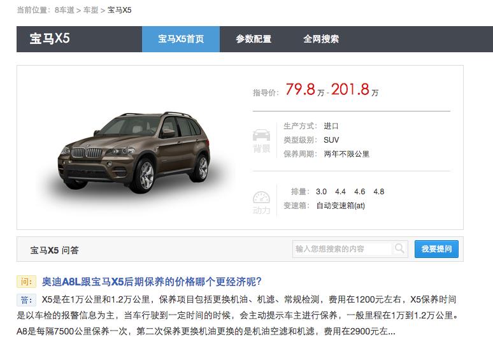
Task: Open the 奥迪A8L跟宝马X5 question link
Action: tap(152, 282)
